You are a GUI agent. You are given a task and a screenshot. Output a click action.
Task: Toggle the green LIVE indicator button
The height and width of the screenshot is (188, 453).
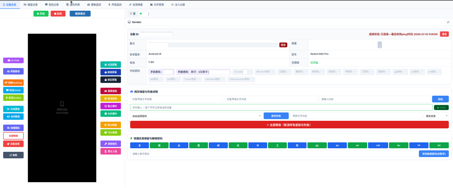pos(441,108)
